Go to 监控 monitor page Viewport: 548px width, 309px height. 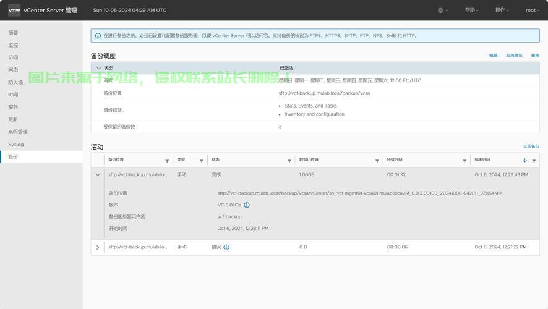[13, 45]
